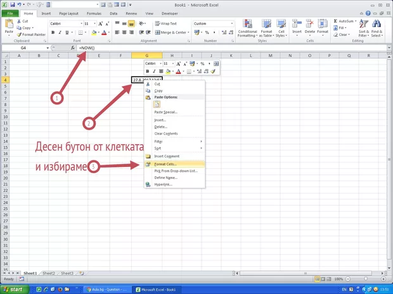The height and width of the screenshot is (294, 393).
Task: Switch to the Page Layout ribbon tab
Action: tap(70, 13)
